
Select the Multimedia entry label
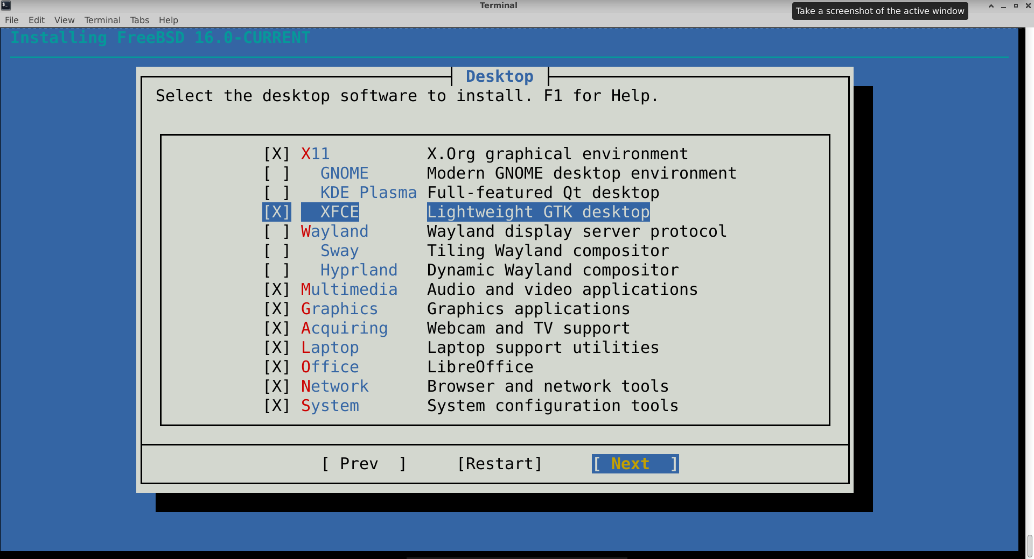(349, 289)
